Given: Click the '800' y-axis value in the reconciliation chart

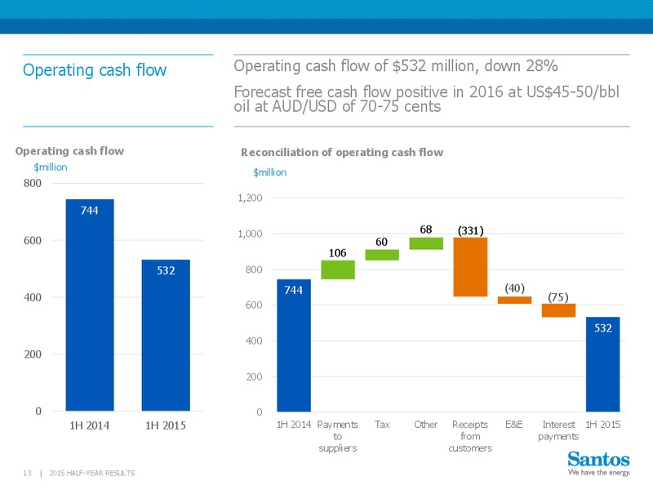Looking at the screenshot, I should (254, 269).
